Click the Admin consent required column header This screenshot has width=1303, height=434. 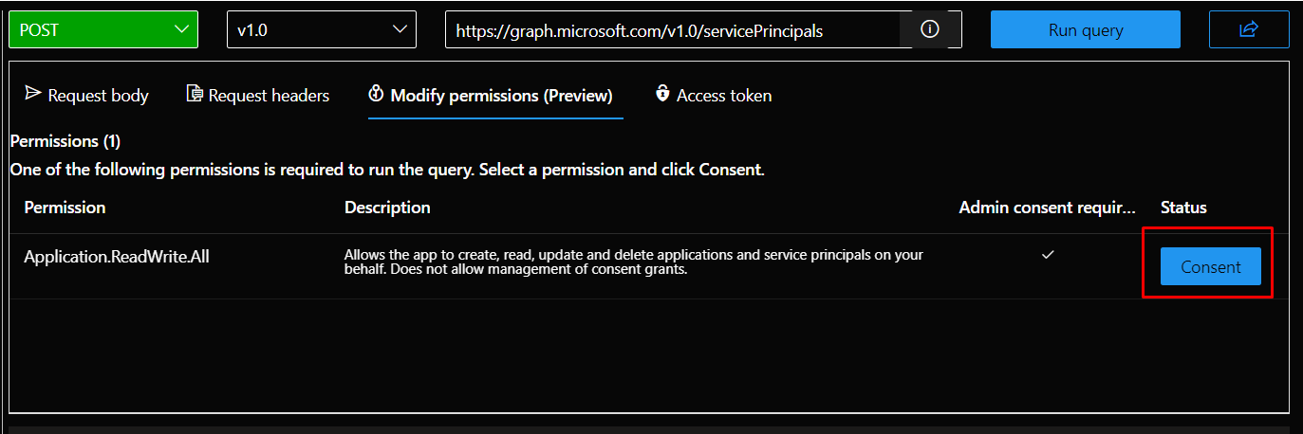click(x=1047, y=208)
